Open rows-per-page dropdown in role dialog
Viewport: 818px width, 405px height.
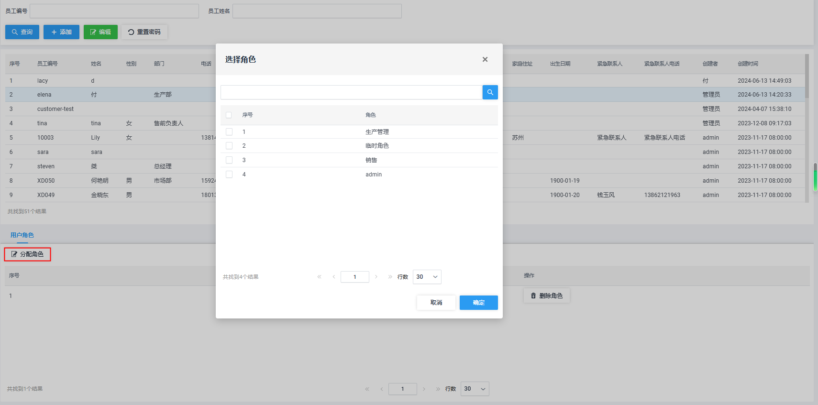(x=427, y=277)
